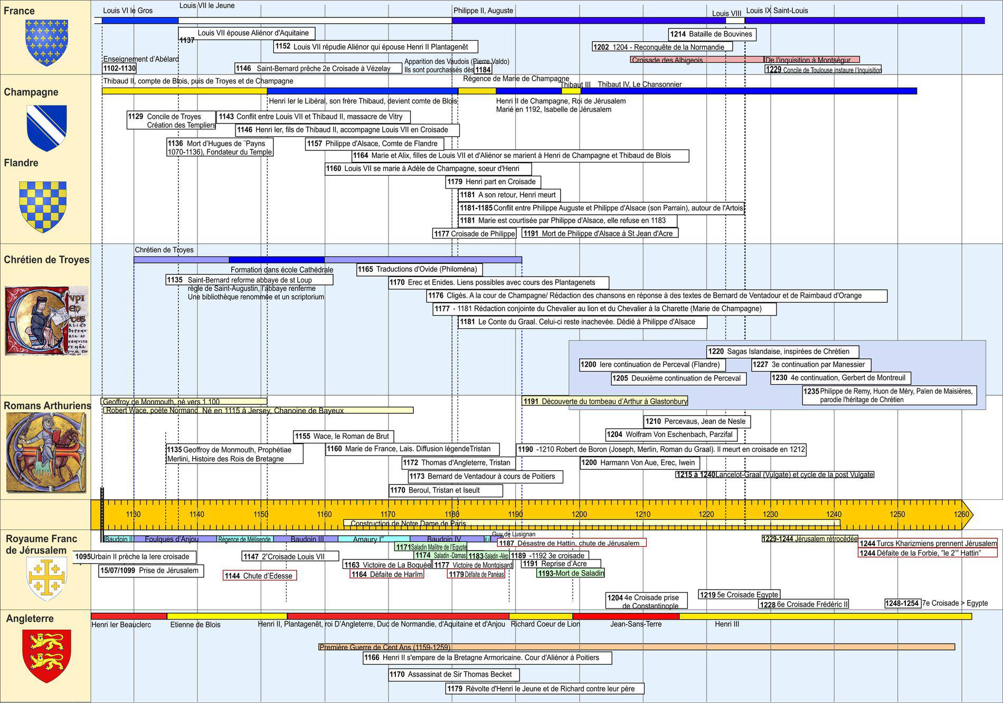Click the Construction de Notre Dame de Paris bar
Screen dimensions: 1003x703
tap(592, 523)
